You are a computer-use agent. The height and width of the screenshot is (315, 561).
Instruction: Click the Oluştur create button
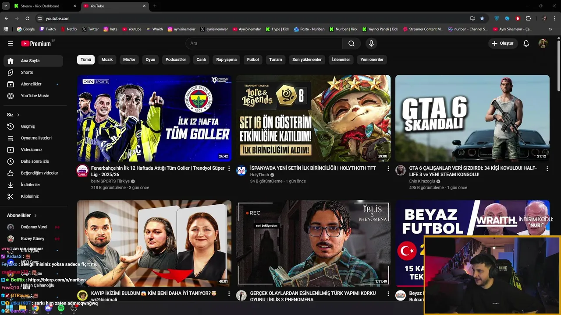(x=504, y=43)
